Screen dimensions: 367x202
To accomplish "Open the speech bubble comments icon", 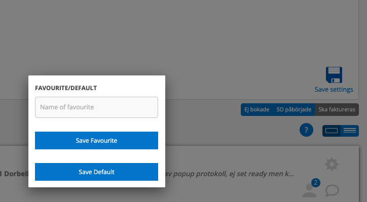I will click(332, 190).
